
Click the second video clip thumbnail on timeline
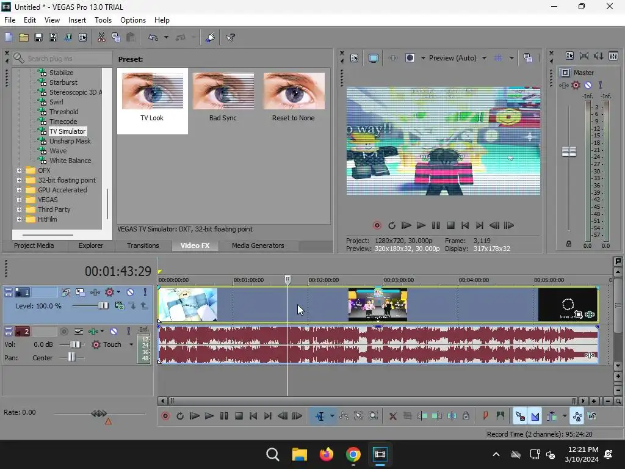378,305
